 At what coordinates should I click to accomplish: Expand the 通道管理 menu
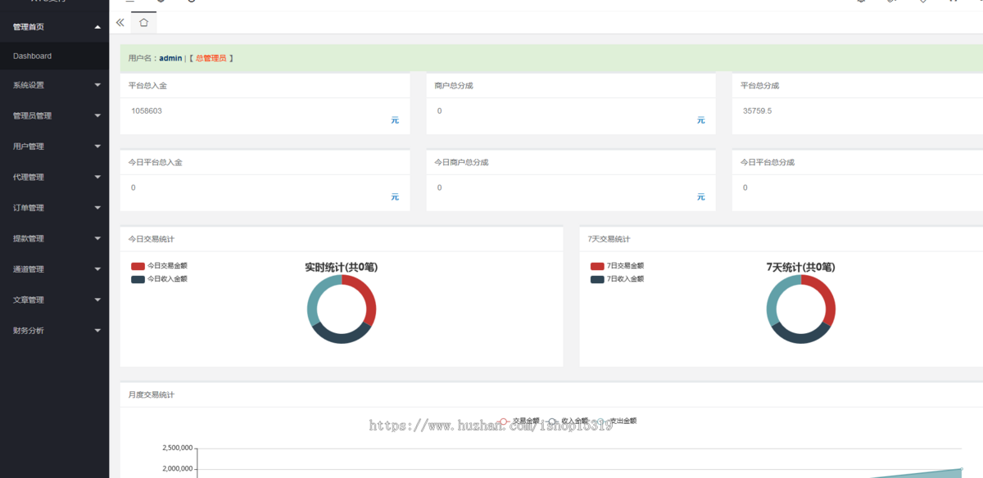[54, 269]
